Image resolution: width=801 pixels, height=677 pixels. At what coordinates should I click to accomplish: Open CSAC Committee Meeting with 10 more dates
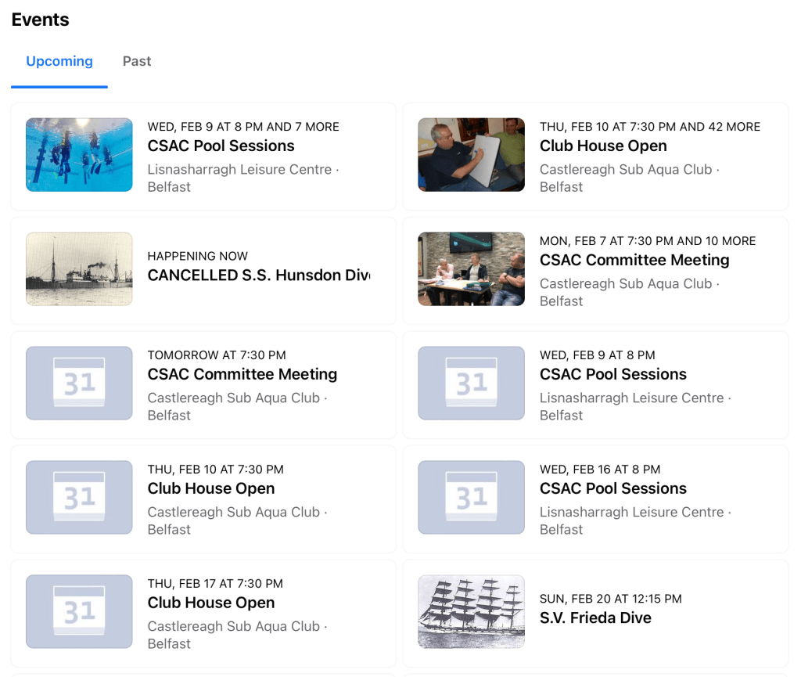point(634,261)
